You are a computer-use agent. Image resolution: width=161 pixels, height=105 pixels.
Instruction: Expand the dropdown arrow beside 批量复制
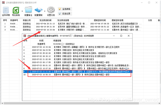tap(45, 11)
